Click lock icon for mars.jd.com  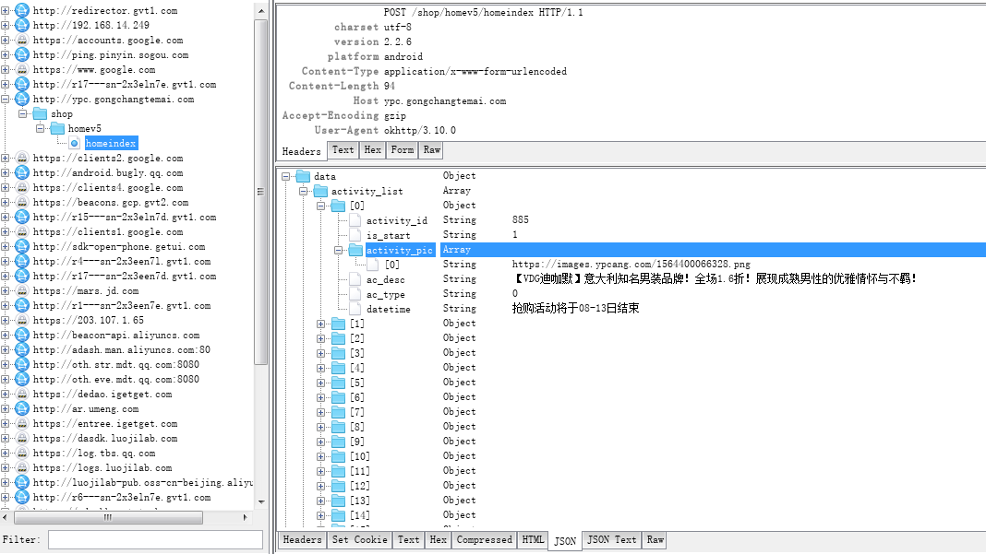pyautogui.click(x=22, y=290)
